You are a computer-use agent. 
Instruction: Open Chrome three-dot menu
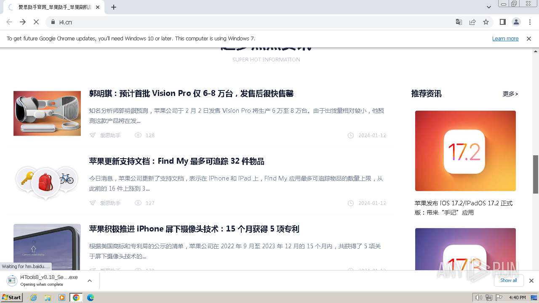[530, 22]
